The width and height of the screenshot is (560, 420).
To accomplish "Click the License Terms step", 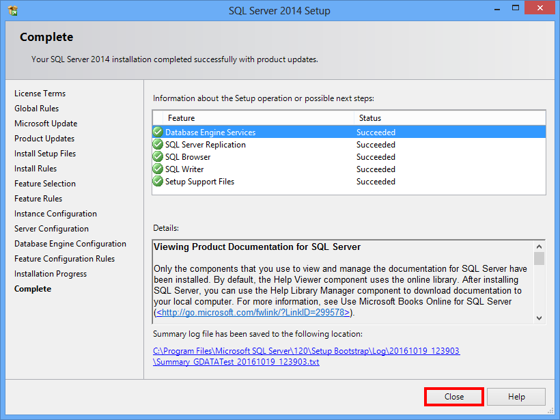I will (x=40, y=93).
